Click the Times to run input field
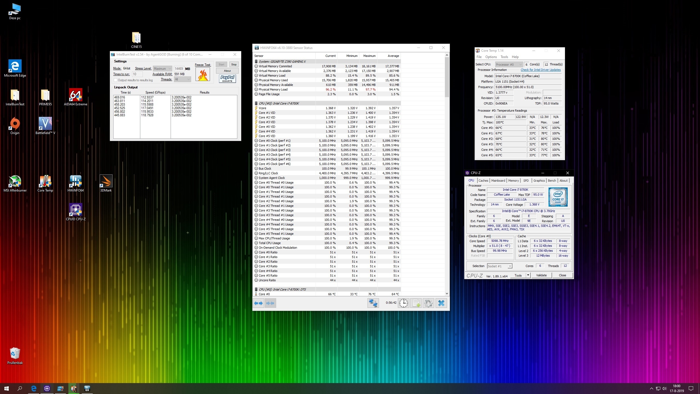The width and height of the screenshot is (700, 394). point(137,74)
